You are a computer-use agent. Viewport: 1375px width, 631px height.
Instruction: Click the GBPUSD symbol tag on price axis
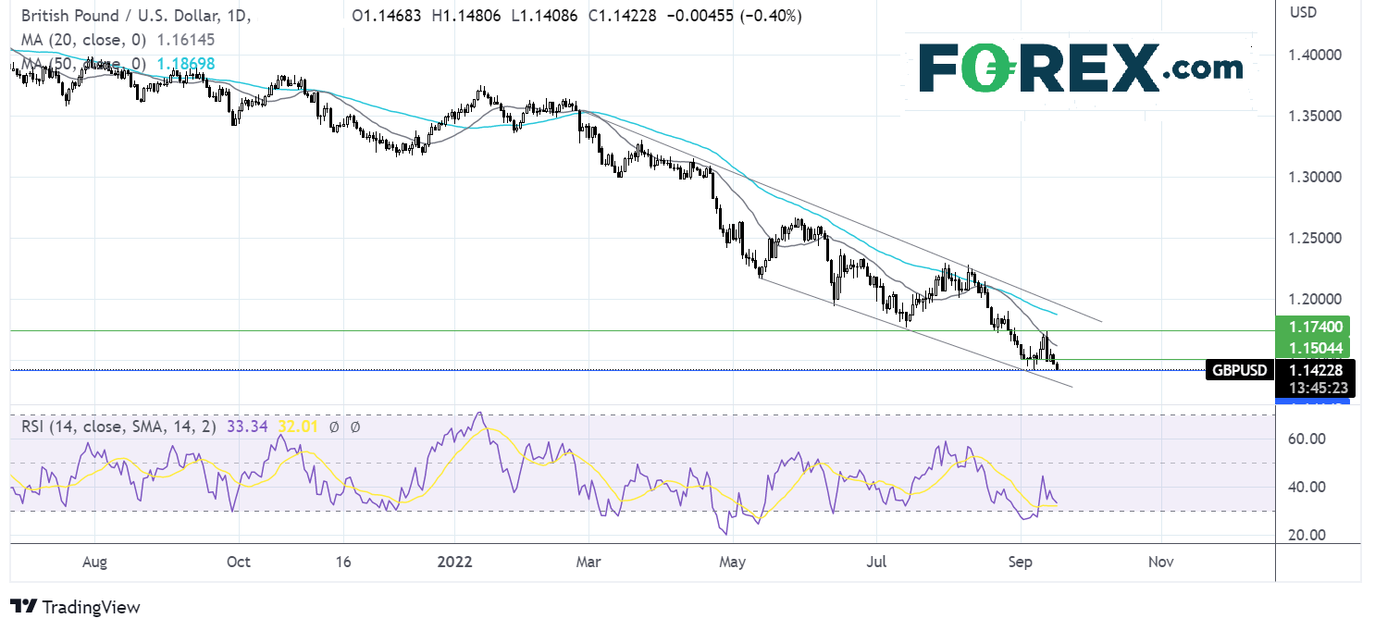1241,370
